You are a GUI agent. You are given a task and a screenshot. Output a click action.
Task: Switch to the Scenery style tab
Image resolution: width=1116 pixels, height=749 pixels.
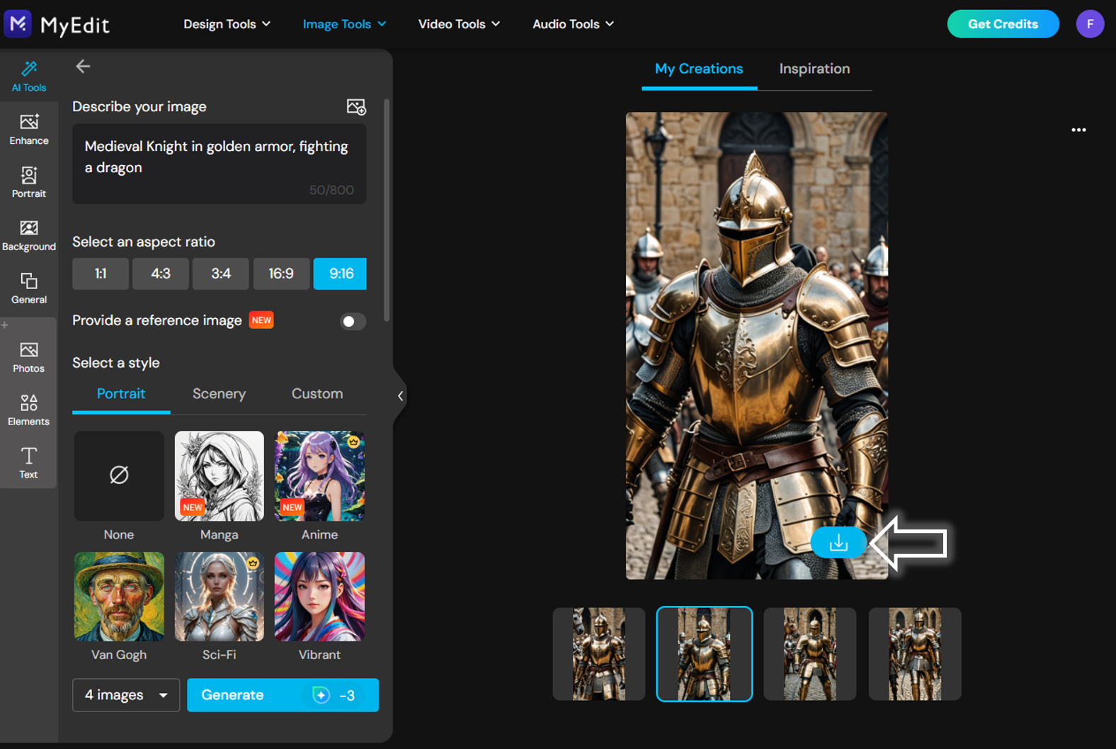[219, 394]
